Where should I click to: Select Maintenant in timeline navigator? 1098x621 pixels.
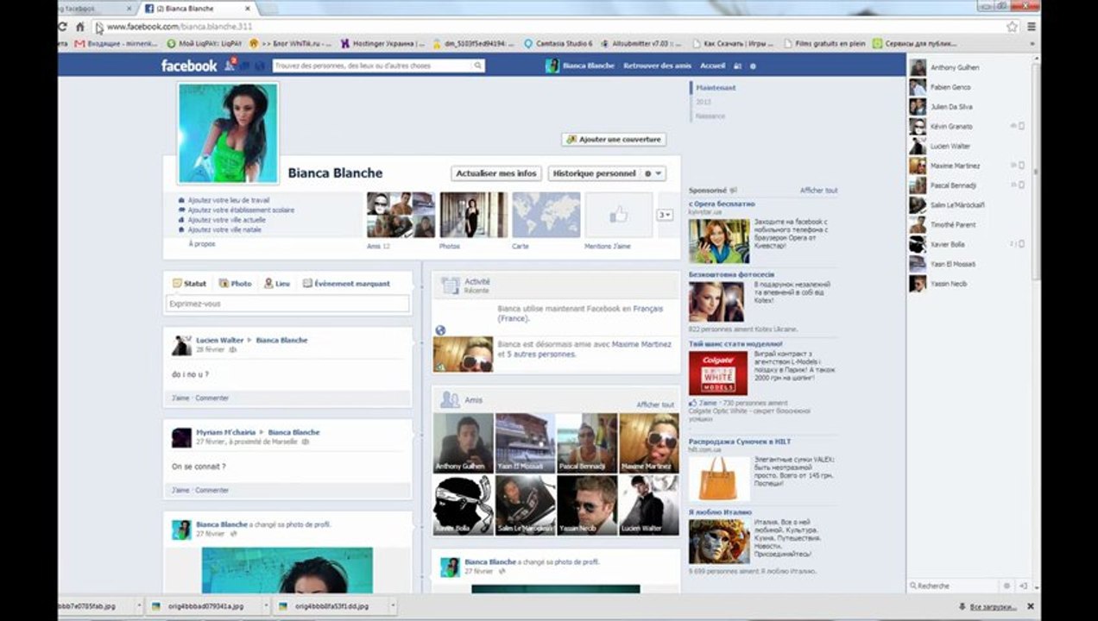click(716, 88)
